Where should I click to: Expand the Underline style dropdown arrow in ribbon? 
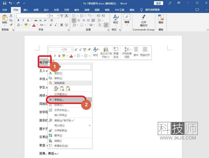pyautogui.click(x=32, y=20)
